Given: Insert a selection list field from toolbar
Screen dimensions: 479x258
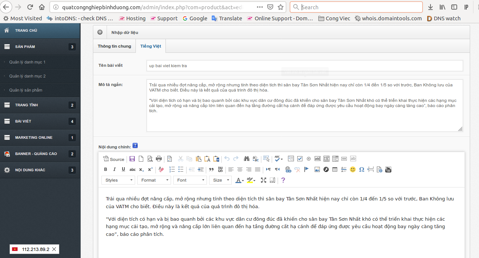Looking at the screenshot, I should point(335,159).
